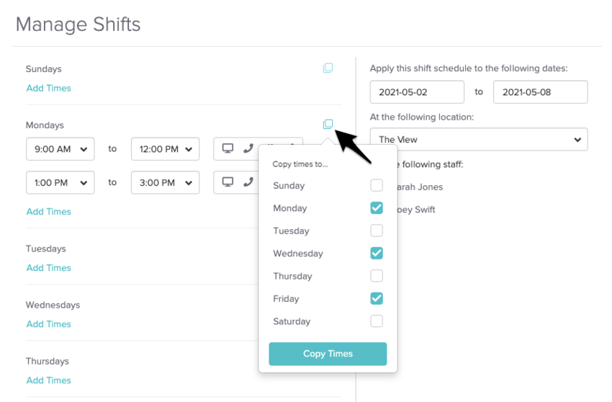Image resolution: width=612 pixels, height=402 pixels.
Task: Open the 12:00 PM end time dropdown
Action: tap(165, 149)
